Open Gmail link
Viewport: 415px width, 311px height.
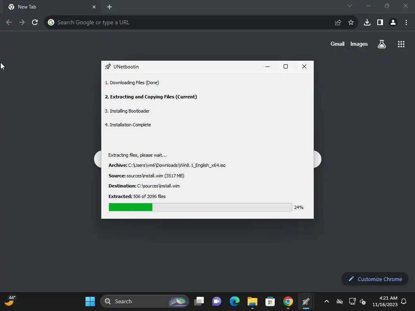coord(338,44)
